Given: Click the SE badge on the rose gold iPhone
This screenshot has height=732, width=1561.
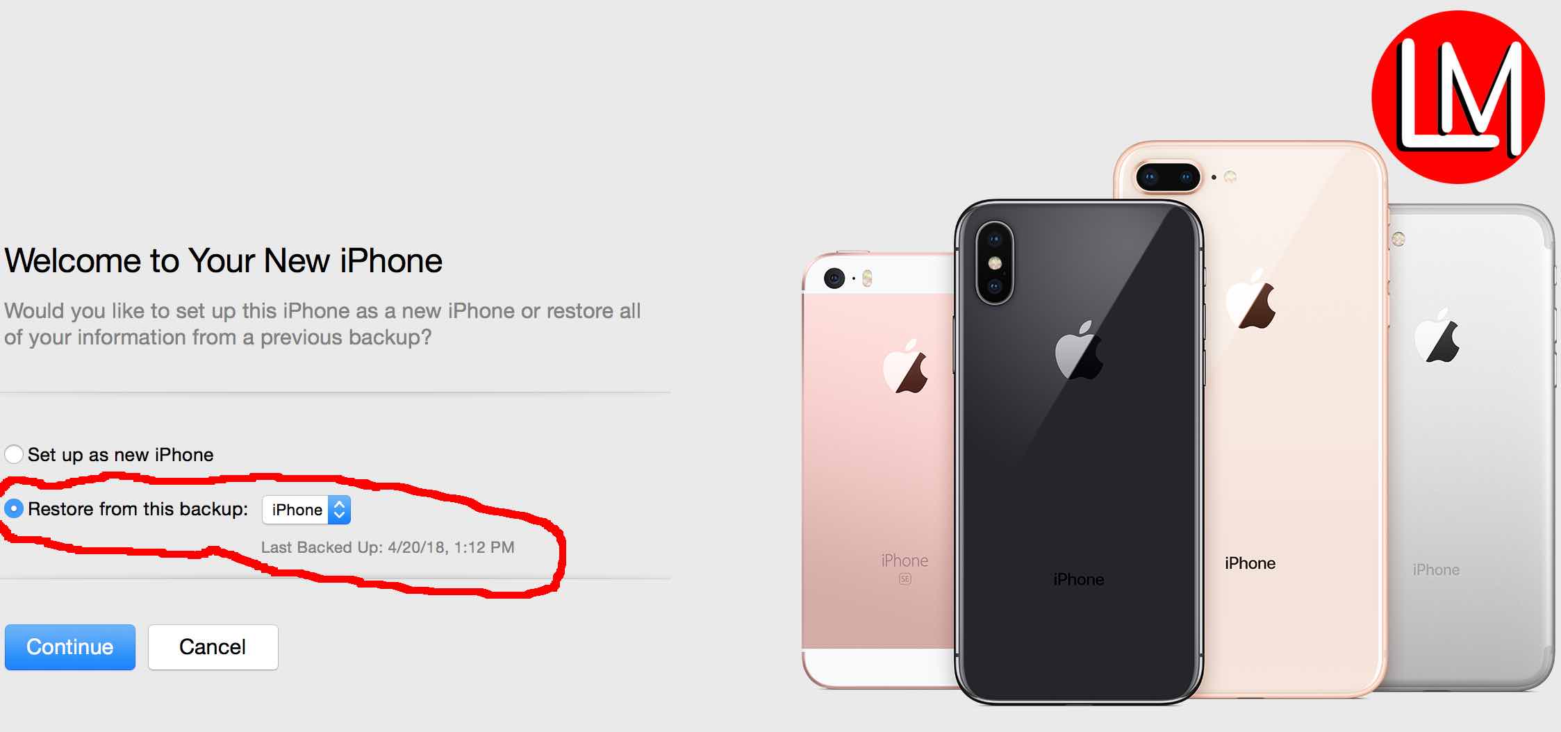Looking at the screenshot, I should tap(905, 579).
